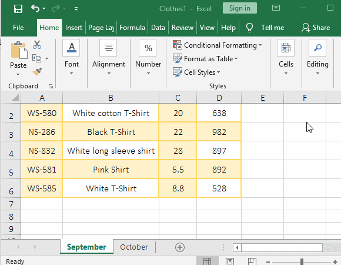
Task: Expand the Alignment group button
Action: pos(109,57)
